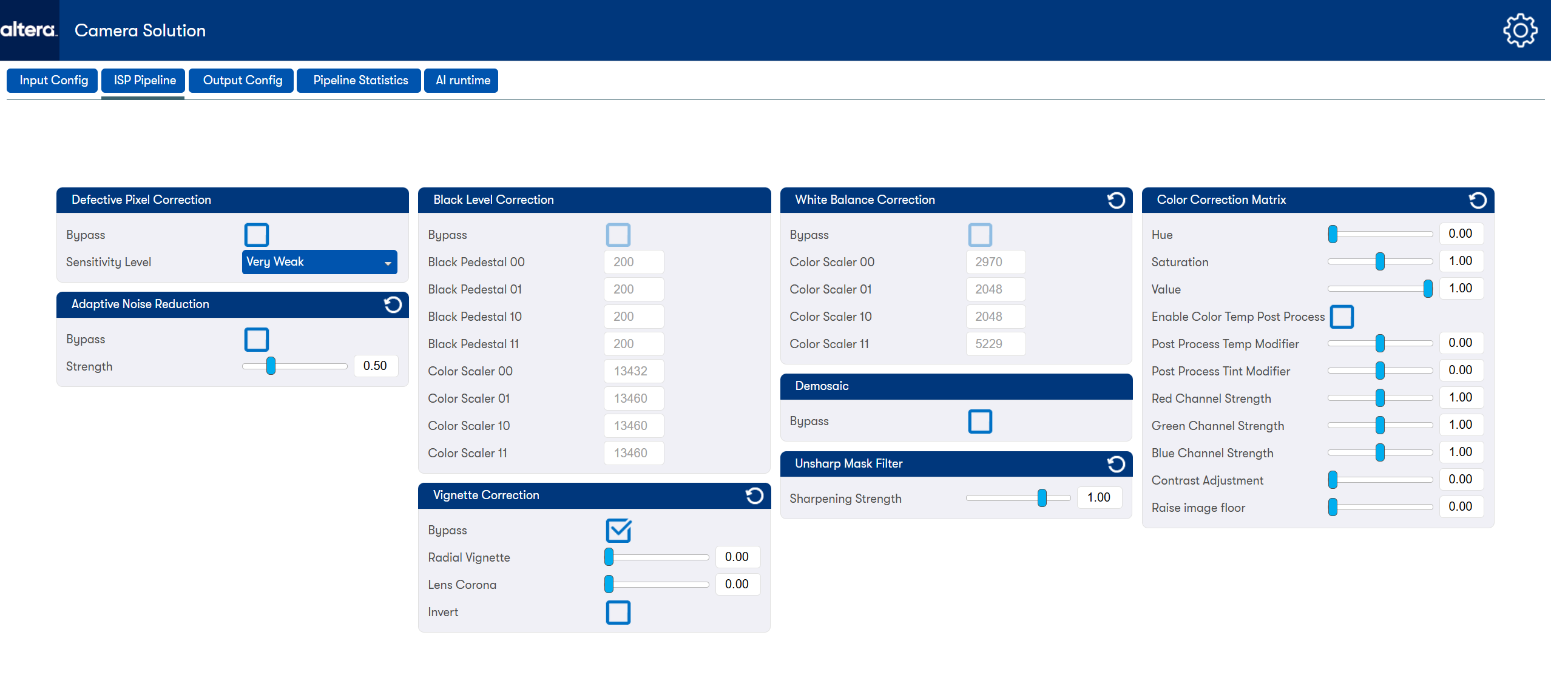This screenshot has width=1551, height=692.
Task: Uncheck Vignette Correction Bypass checkbox
Action: [618, 530]
